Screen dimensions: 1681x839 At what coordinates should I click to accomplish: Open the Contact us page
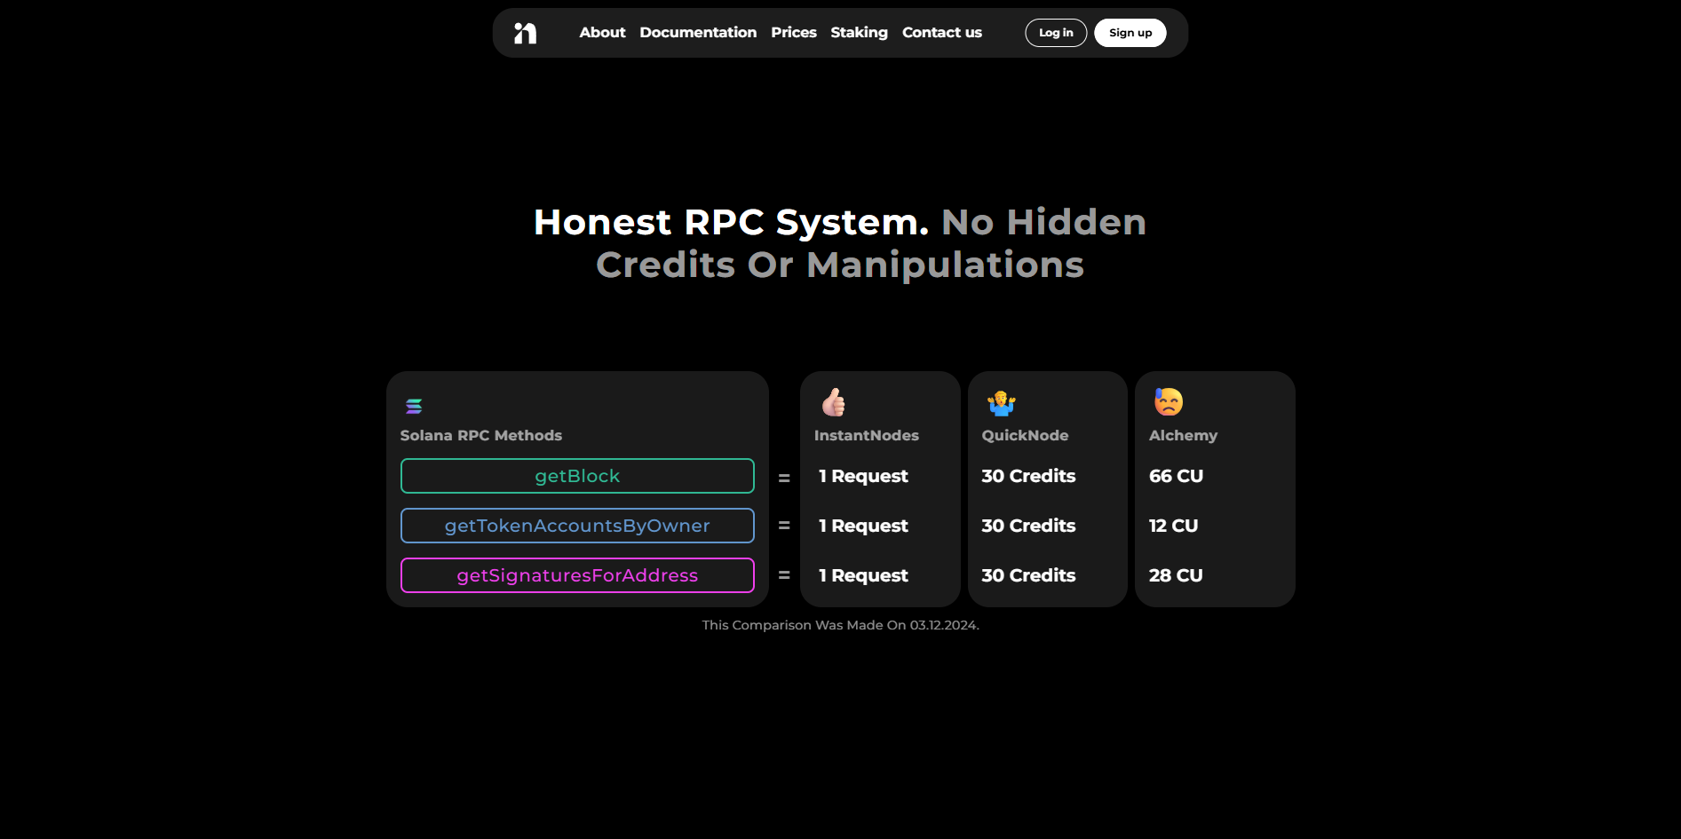pyautogui.click(x=941, y=32)
